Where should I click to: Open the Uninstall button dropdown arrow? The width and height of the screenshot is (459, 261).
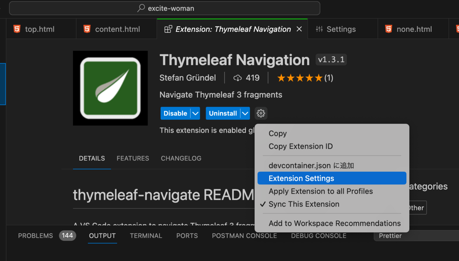245,113
